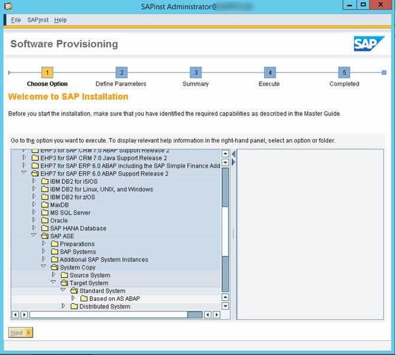Click folder icon next to Oracle
The height and width of the screenshot is (355, 396).
(x=45, y=221)
